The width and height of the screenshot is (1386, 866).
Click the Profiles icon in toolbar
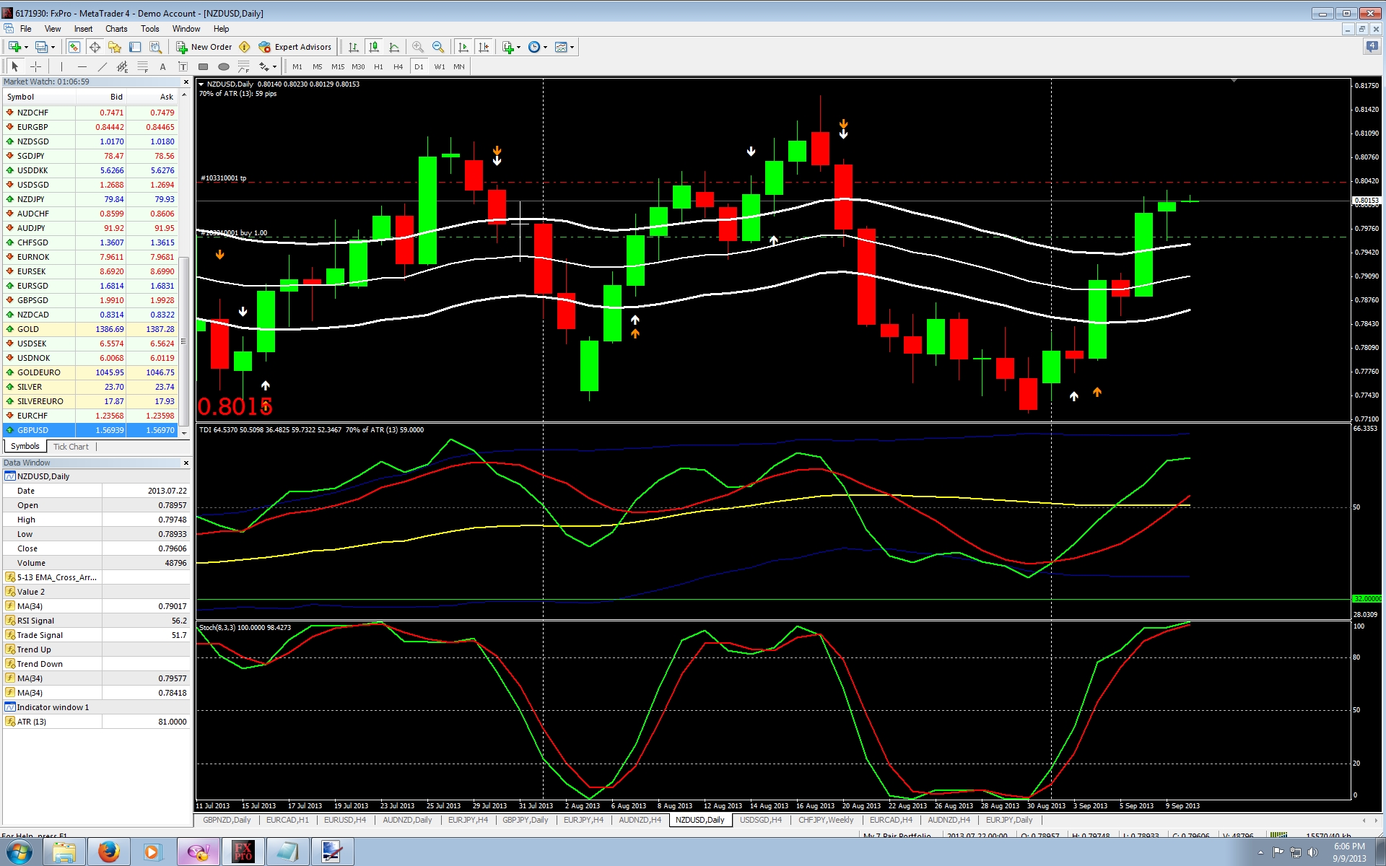(x=41, y=47)
